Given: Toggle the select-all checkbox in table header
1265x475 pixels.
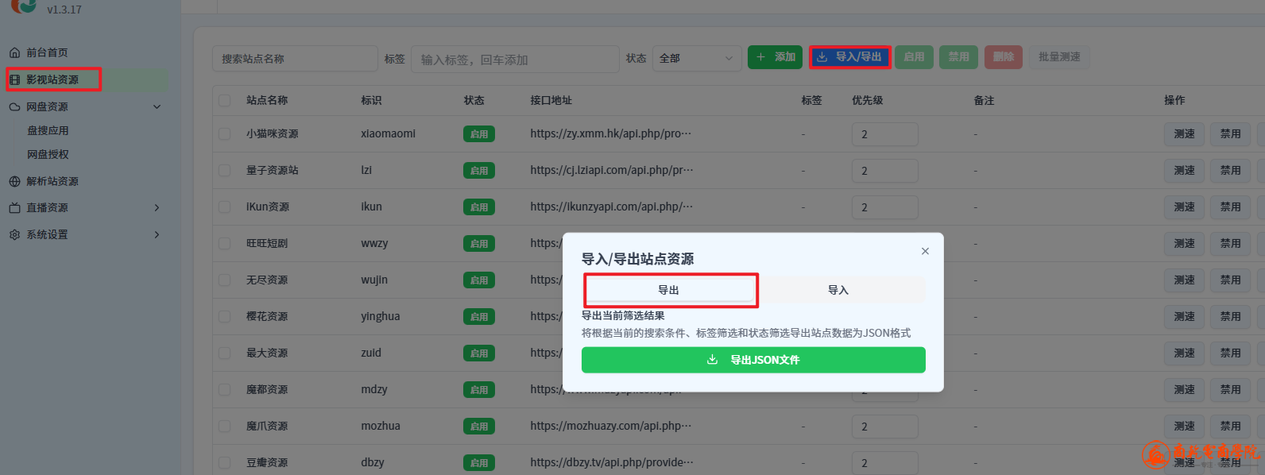Looking at the screenshot, I should pos(225,100).
